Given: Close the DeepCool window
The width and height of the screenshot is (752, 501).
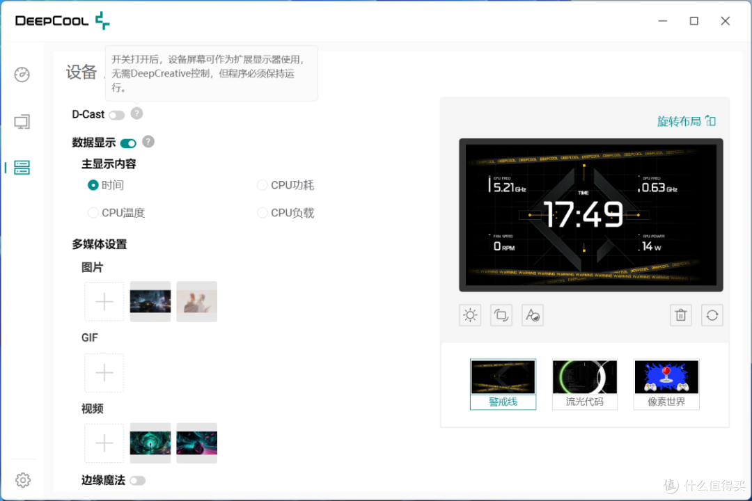Looking at the screenshot, I should 725,21.
